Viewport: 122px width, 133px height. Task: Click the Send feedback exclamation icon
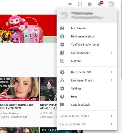pyautogui.click(x=62, y=105)
